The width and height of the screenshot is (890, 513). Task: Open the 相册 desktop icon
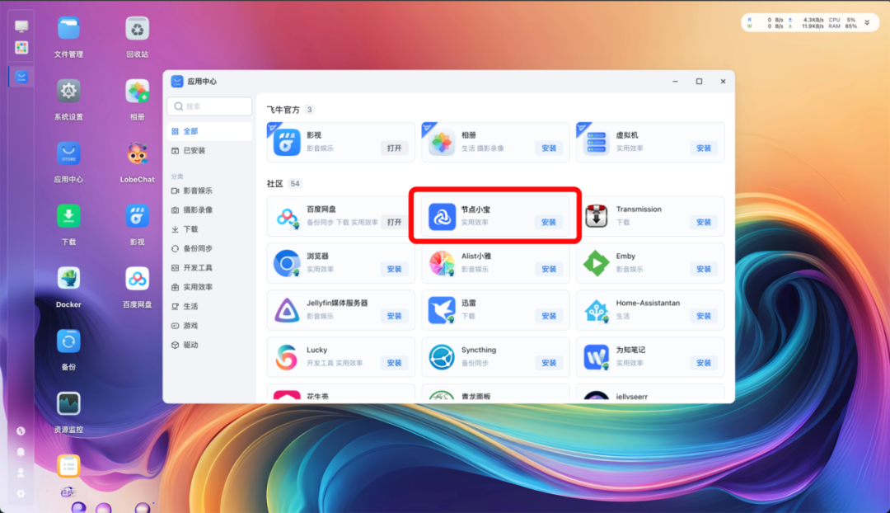(138, 92)
